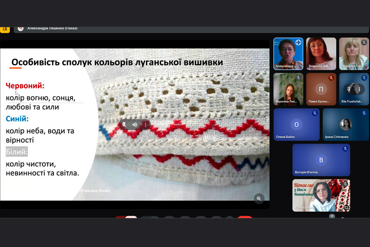Click the text колір чистоти,
The image size is (370, 247).
click(x=31, y=164)
